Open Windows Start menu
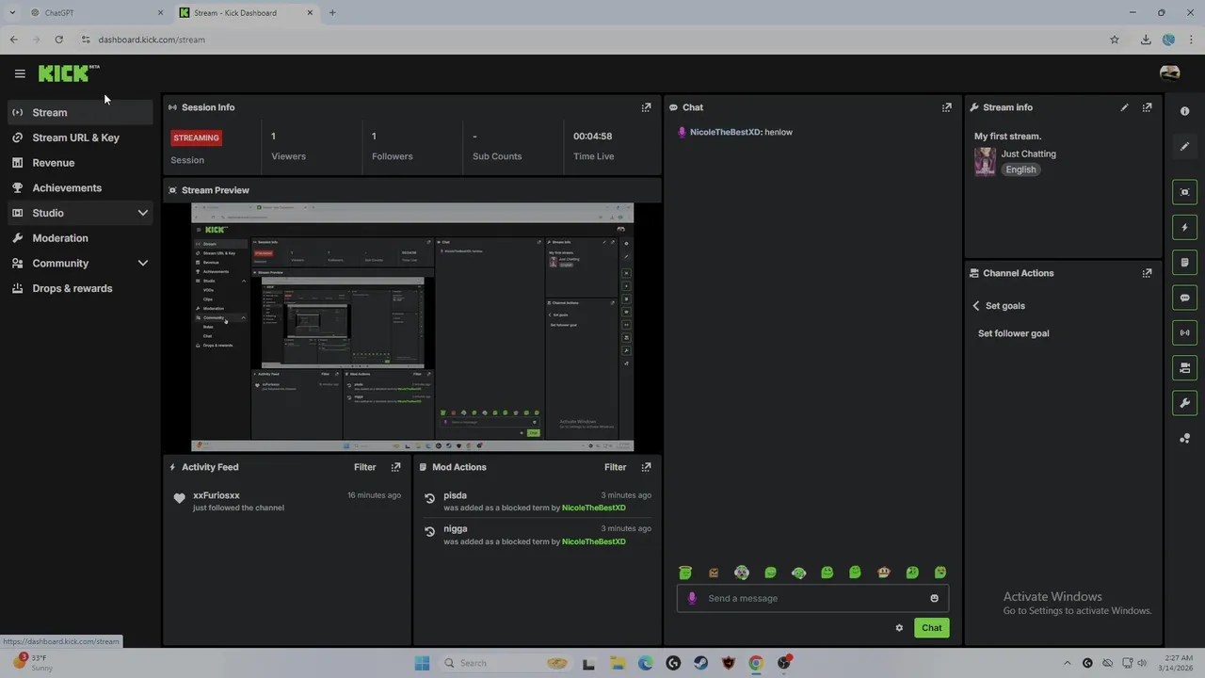This screenshot has height=678, width=1205. tap(422, 663)
